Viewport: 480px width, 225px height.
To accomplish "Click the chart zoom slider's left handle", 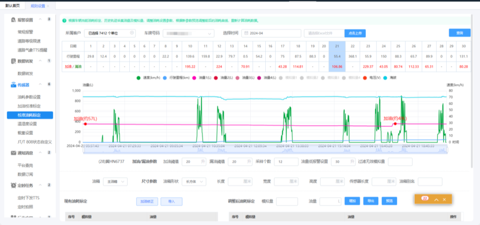I will 84,150.
